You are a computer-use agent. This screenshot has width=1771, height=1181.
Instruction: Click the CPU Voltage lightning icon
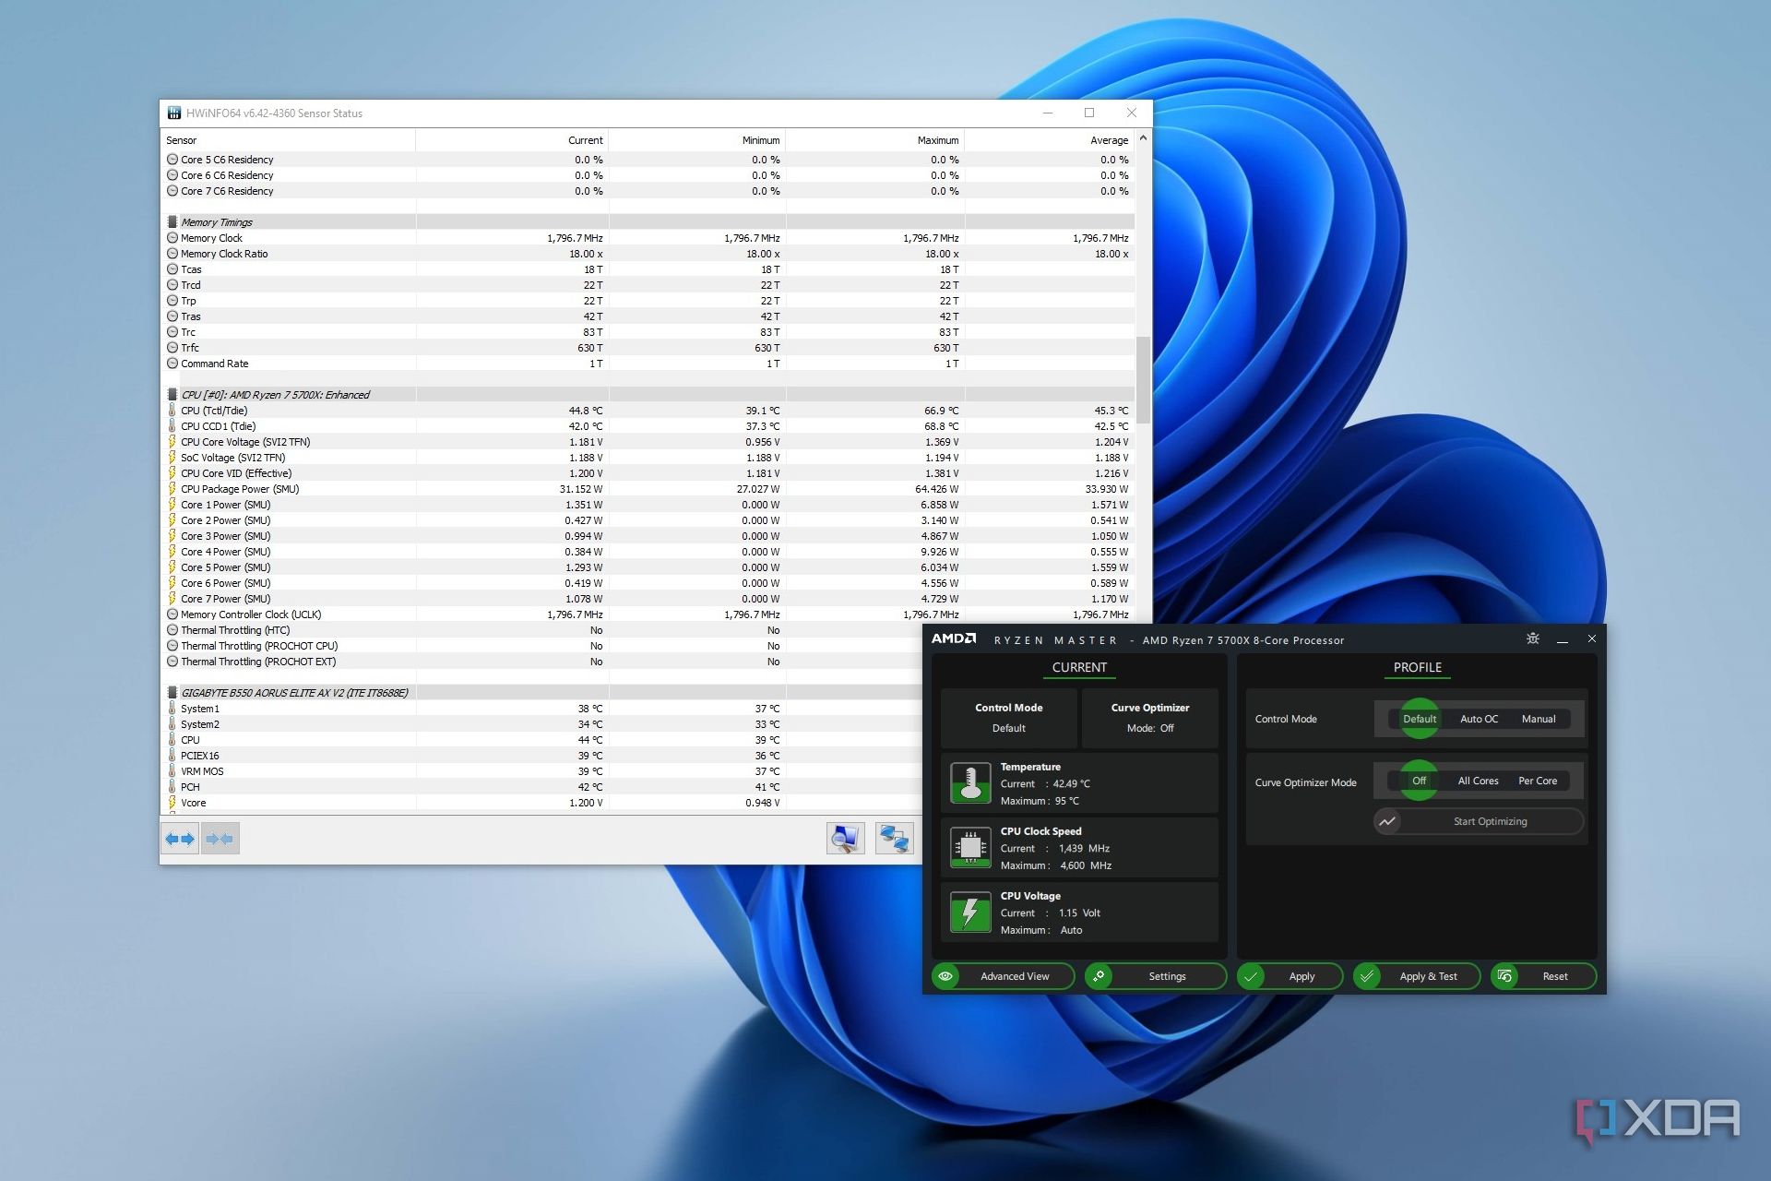pos(969,913)
